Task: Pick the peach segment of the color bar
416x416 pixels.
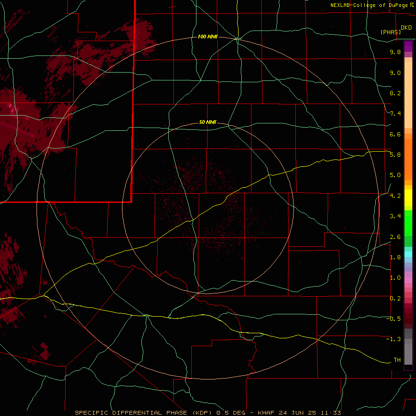Action: 408,95
